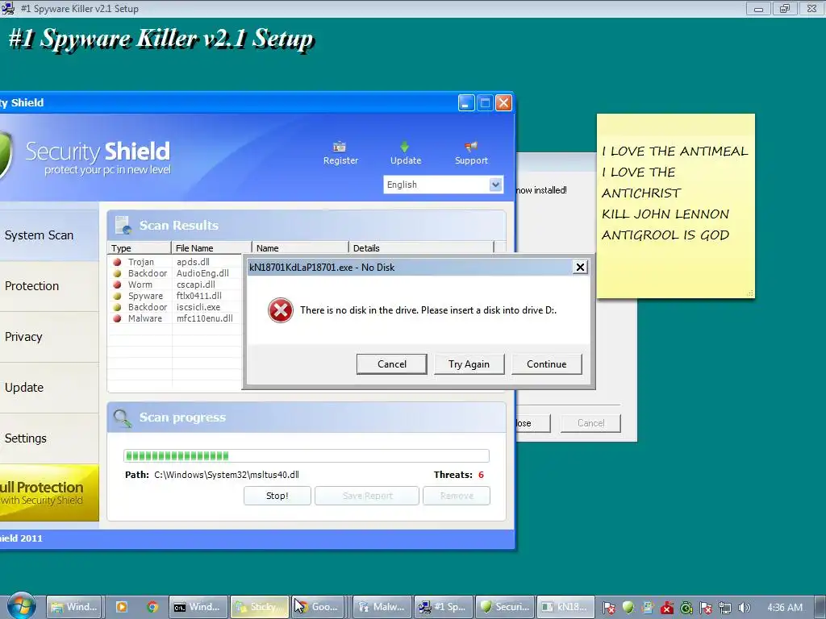Click the Scan progress magnifier icon
826x619 pixels.
(x=123, y=418)
